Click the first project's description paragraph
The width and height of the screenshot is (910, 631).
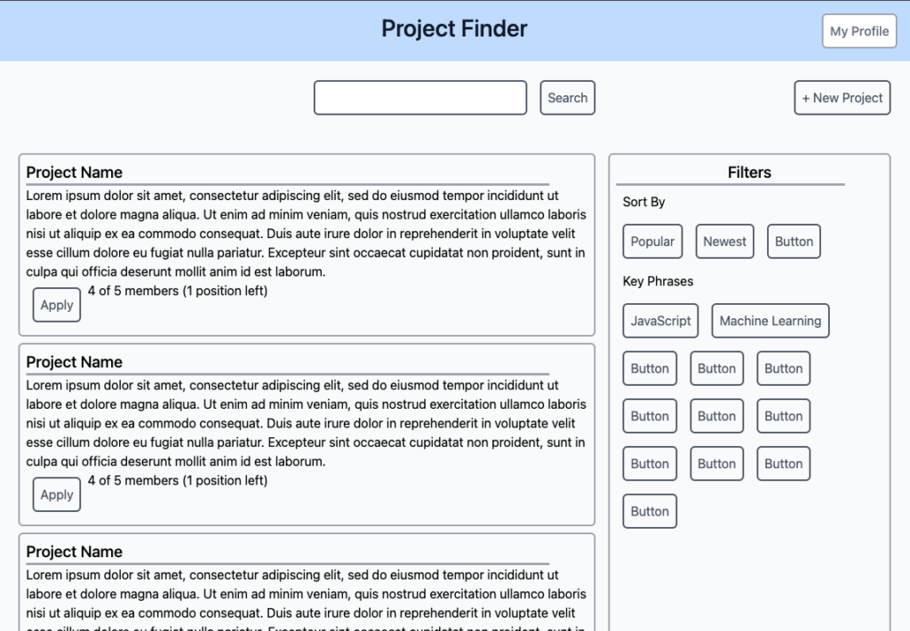(306, 234)
